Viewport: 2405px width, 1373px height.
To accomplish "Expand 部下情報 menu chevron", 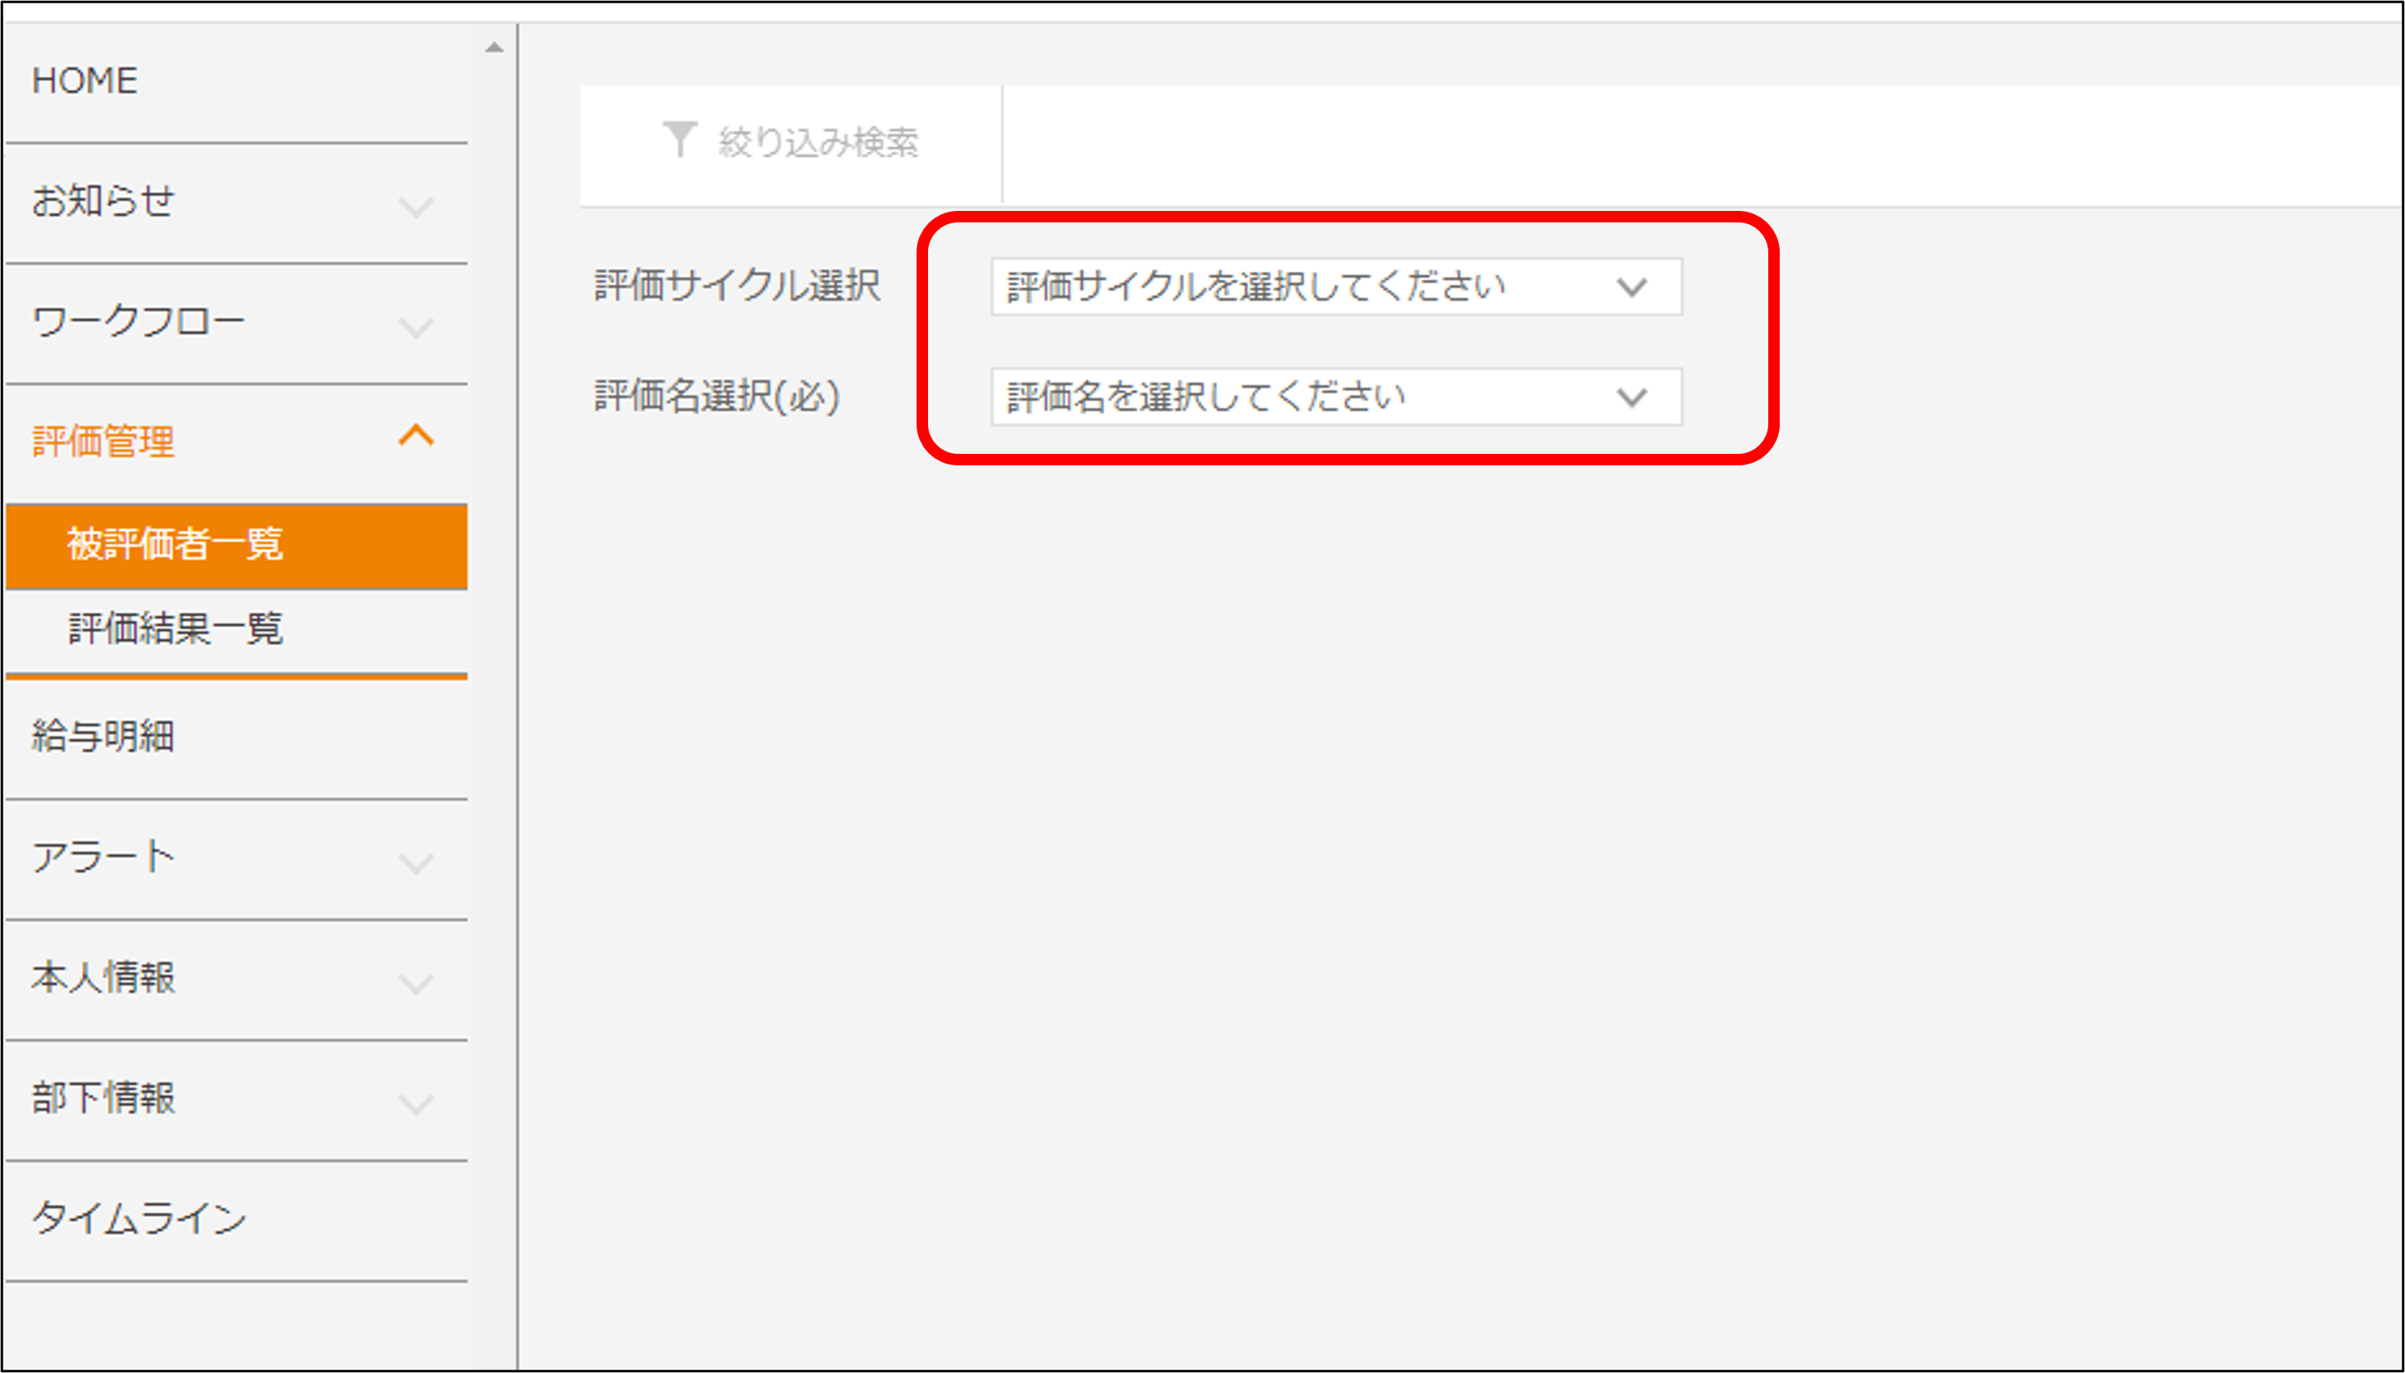I will pos(416,1103).
